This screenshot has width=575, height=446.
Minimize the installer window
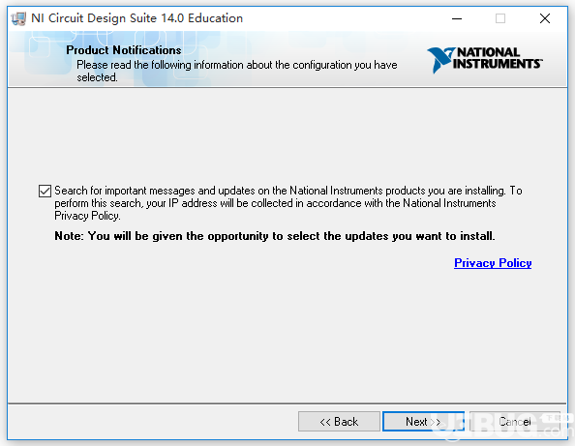tap(457, 18)
